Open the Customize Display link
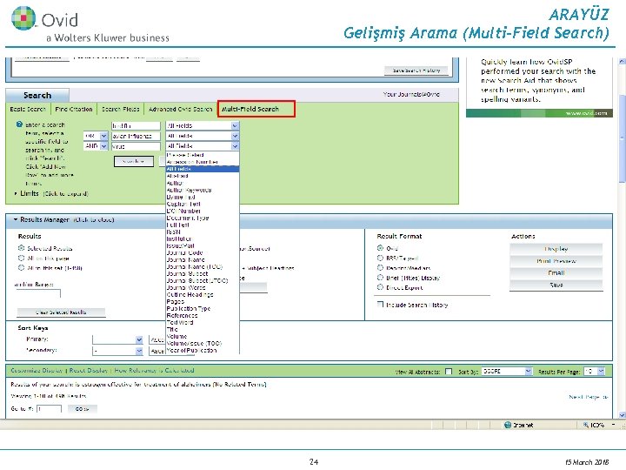The height and width of the screenshot is (470, 626). (37, 371)
